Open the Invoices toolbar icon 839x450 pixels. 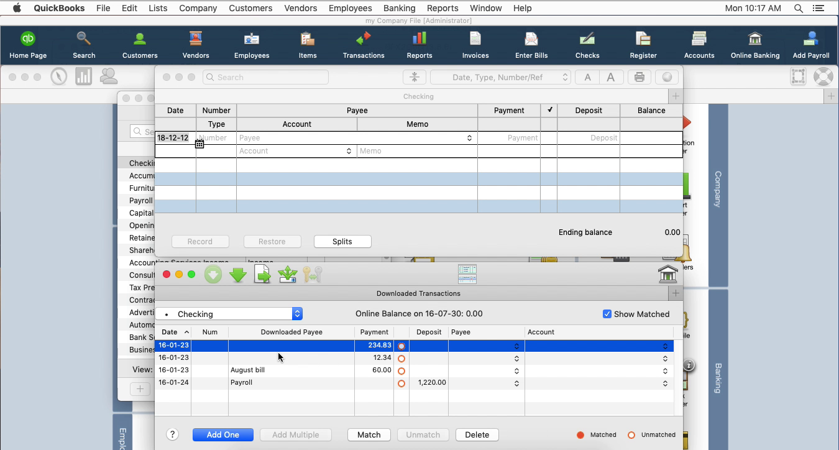pos(475,45)
